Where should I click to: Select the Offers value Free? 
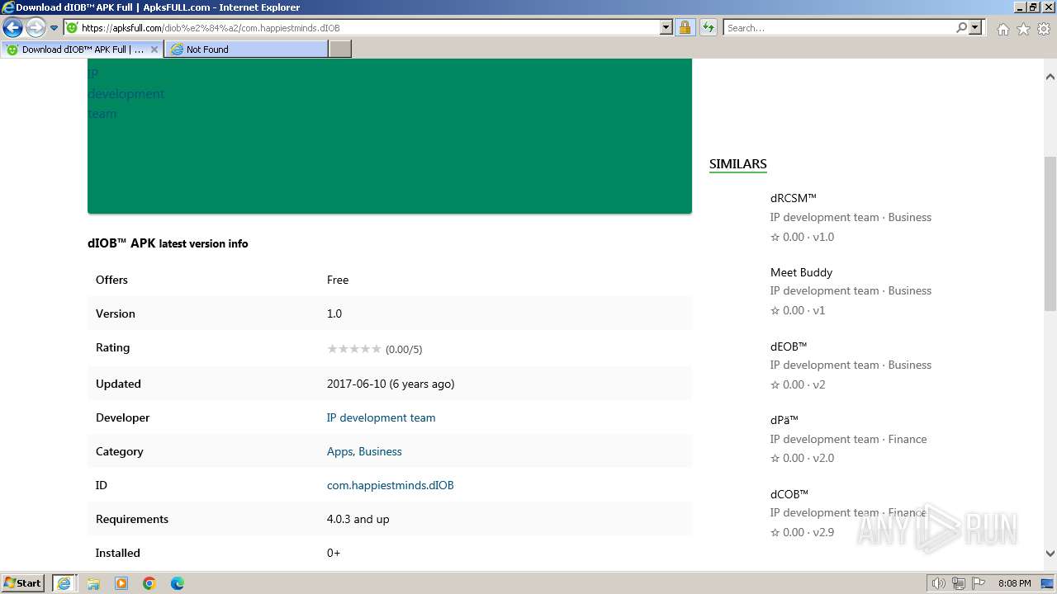(338, 280)
